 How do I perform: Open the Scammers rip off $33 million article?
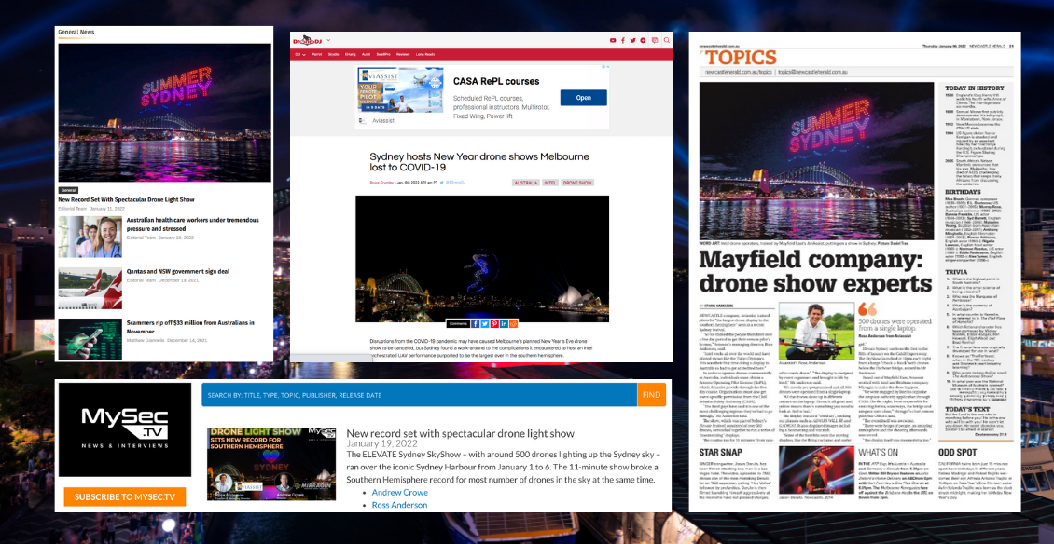[190, 326]
